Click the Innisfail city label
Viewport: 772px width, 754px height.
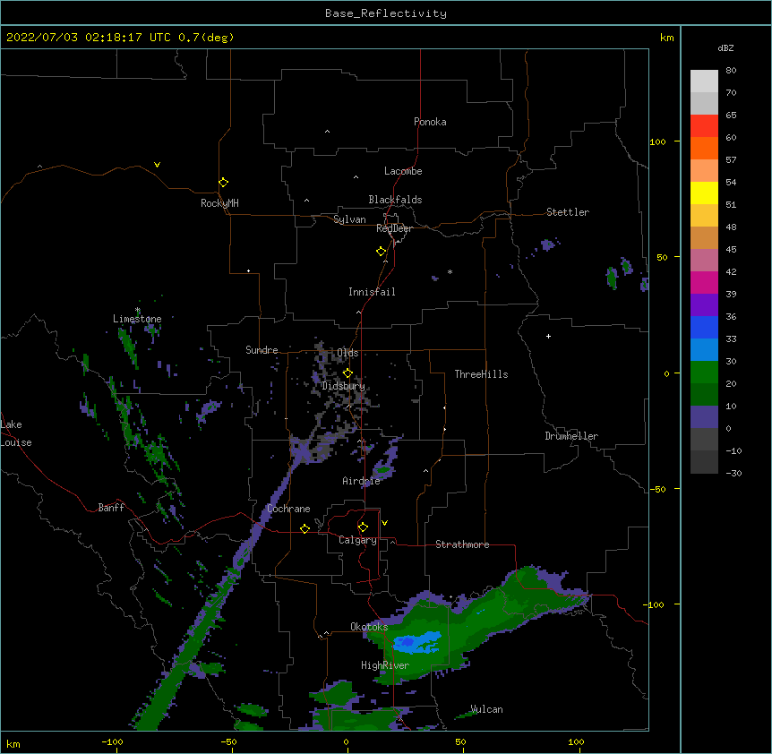point(372,292)
